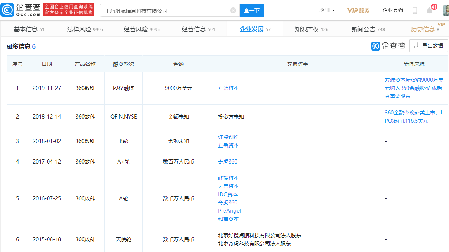Open investor PreAngel link
The height and width of the screenshot is (252, 449).
(230, 211)
